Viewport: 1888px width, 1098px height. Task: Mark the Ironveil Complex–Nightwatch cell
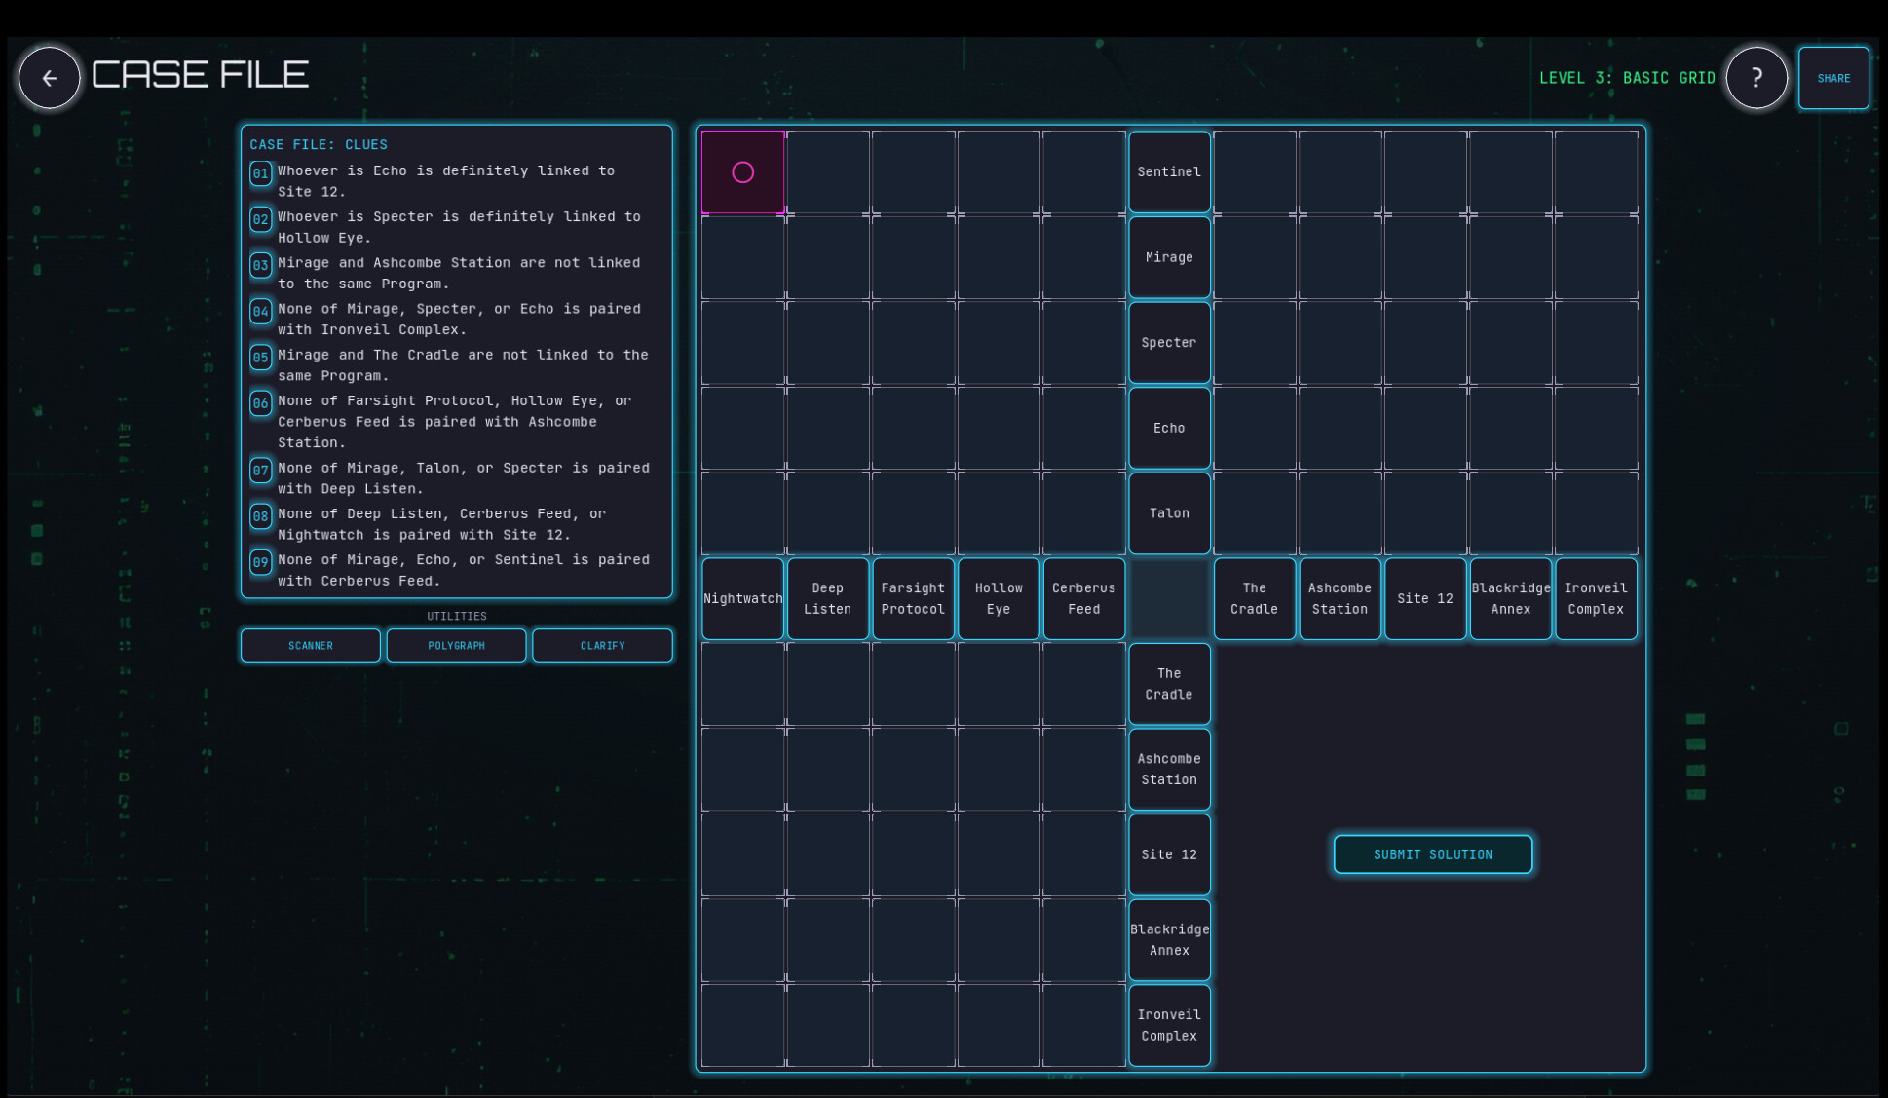click(742, 1025)
